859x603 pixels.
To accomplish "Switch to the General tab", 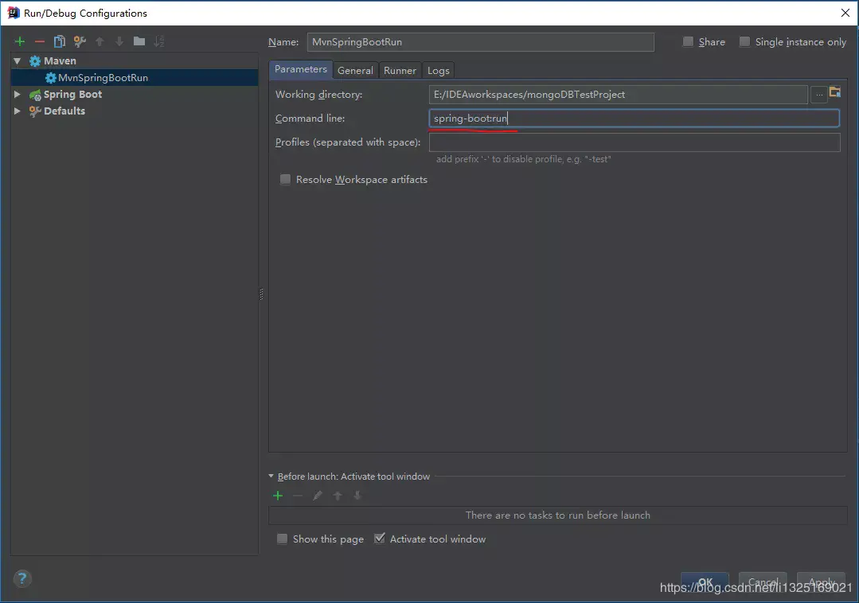I will tap(355, 71).
